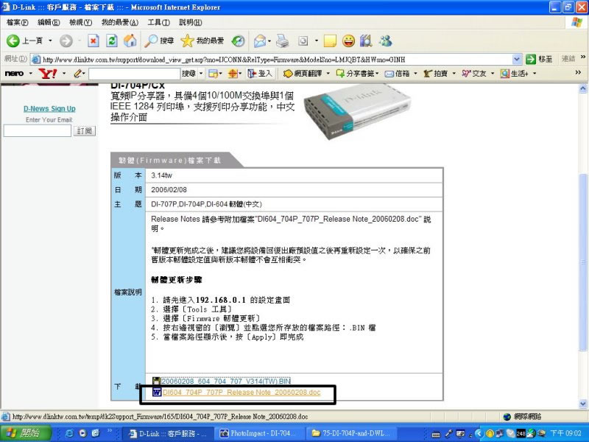Open 生活+ on Yahoo toolbar

tap(514, 73)
